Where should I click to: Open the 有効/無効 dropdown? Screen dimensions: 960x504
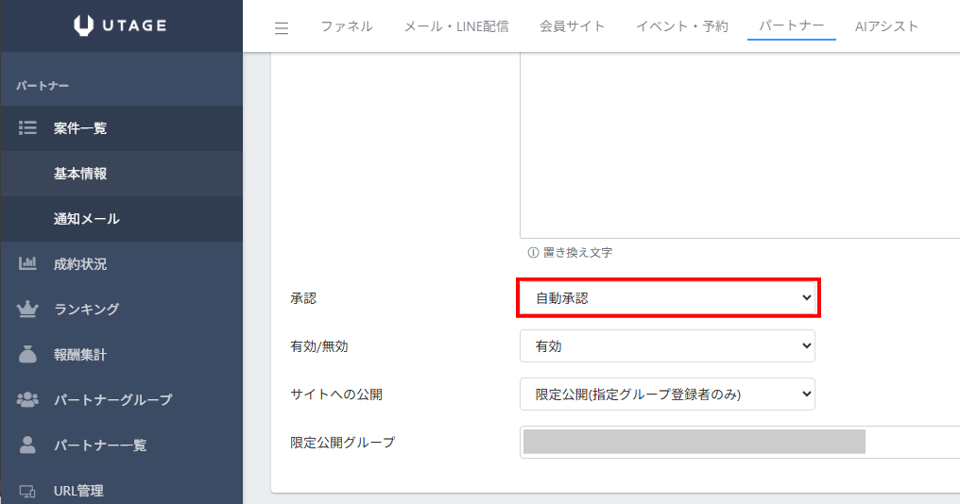667,346
